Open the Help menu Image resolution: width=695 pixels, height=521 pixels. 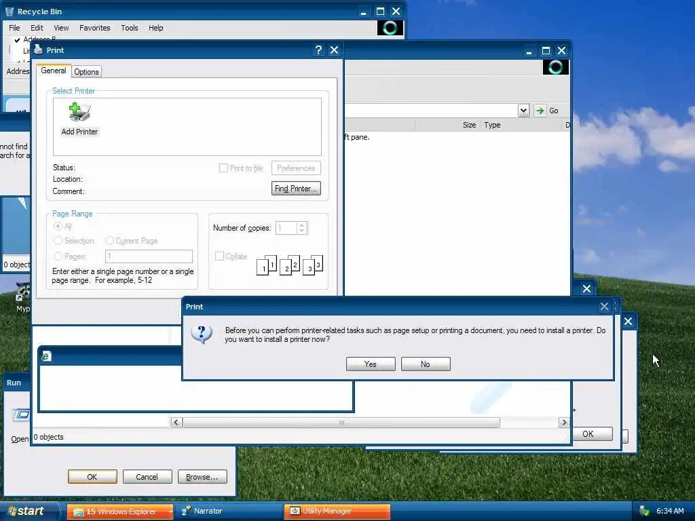point(155,28)
